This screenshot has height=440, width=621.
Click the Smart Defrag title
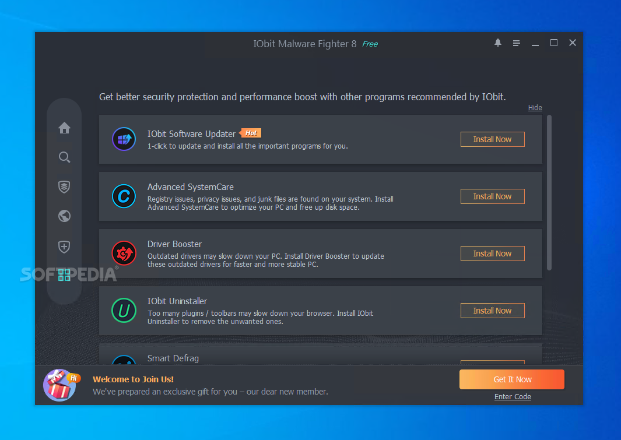pos(173,358)
